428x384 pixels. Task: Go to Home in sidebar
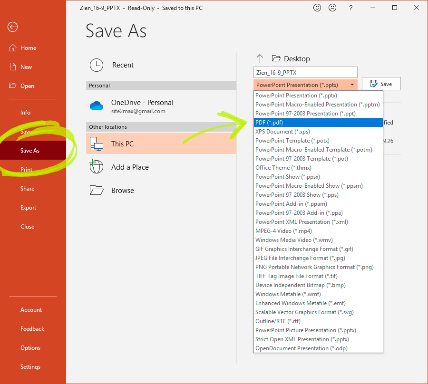coord(29,48)
